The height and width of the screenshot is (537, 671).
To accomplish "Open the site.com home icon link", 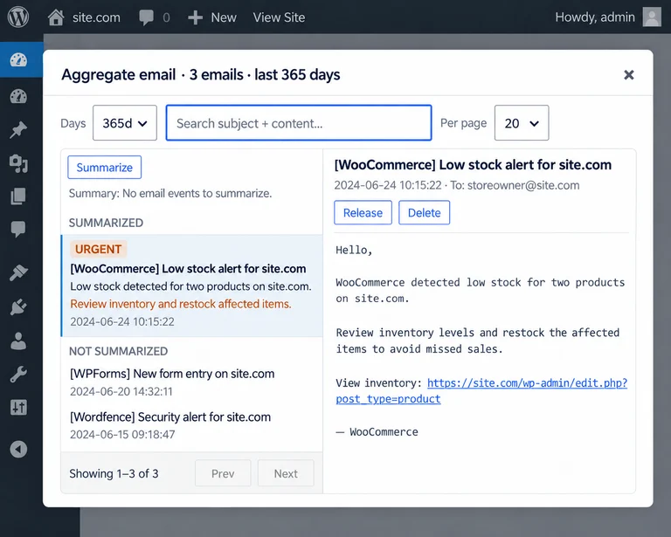I will (x=56, y=17).
